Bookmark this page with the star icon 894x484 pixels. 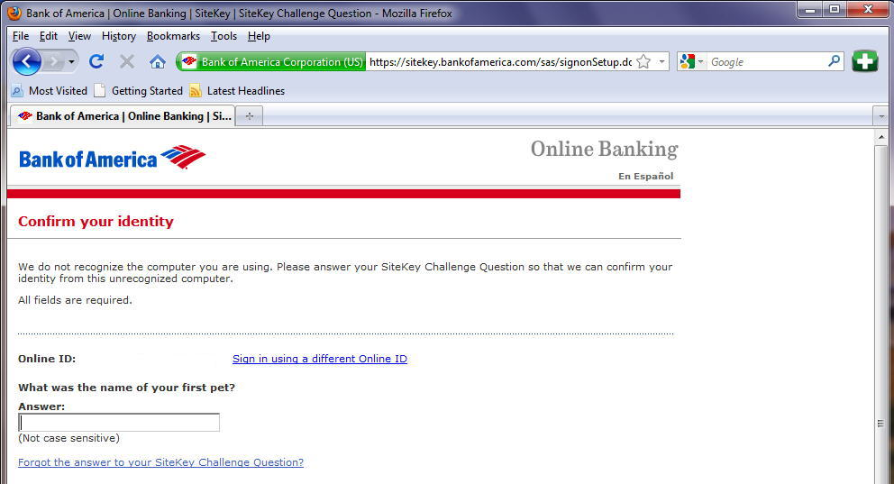point(643,61)
